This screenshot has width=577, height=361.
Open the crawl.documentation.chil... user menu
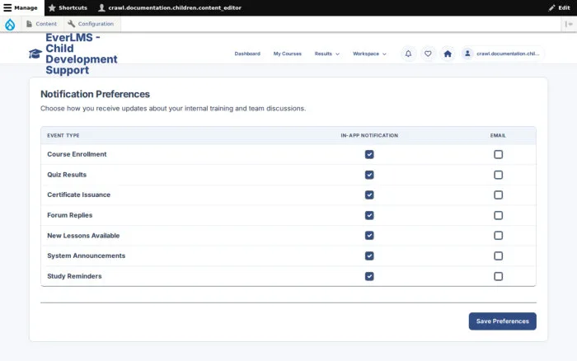pos(503,54)
